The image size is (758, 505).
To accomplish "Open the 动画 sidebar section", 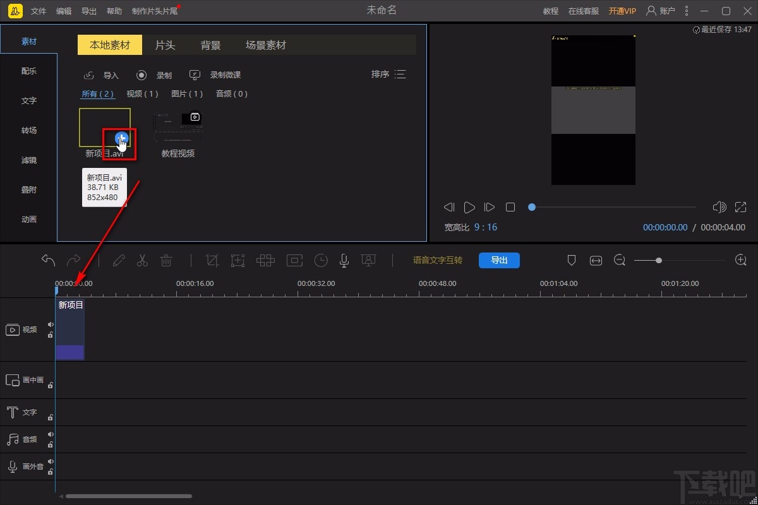I will 29,220.
